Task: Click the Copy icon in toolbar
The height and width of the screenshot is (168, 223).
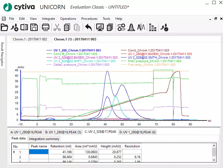Action: click(67, 27)
